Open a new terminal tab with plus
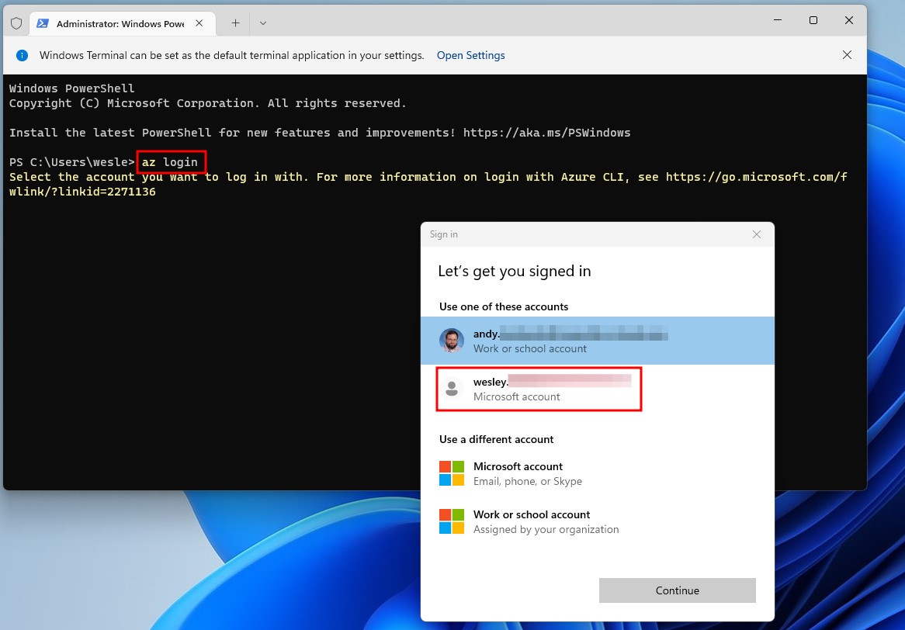The width and height of the screenshot is (905, 630). tap(235, 23)
